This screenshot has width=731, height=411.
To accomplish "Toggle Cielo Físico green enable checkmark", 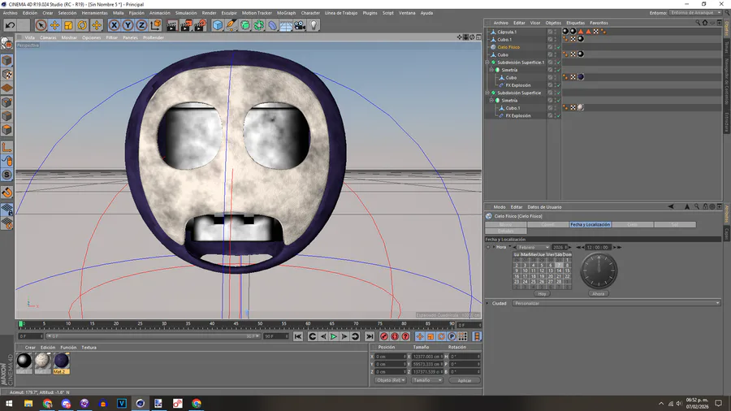I will pos(557,47).
